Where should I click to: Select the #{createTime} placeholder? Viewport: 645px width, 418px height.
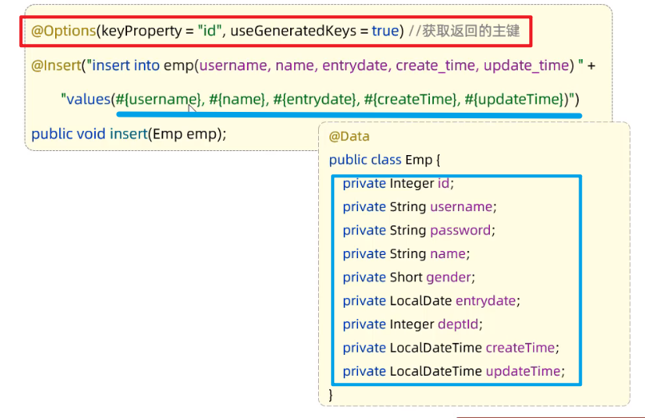[x=408, y=99]
